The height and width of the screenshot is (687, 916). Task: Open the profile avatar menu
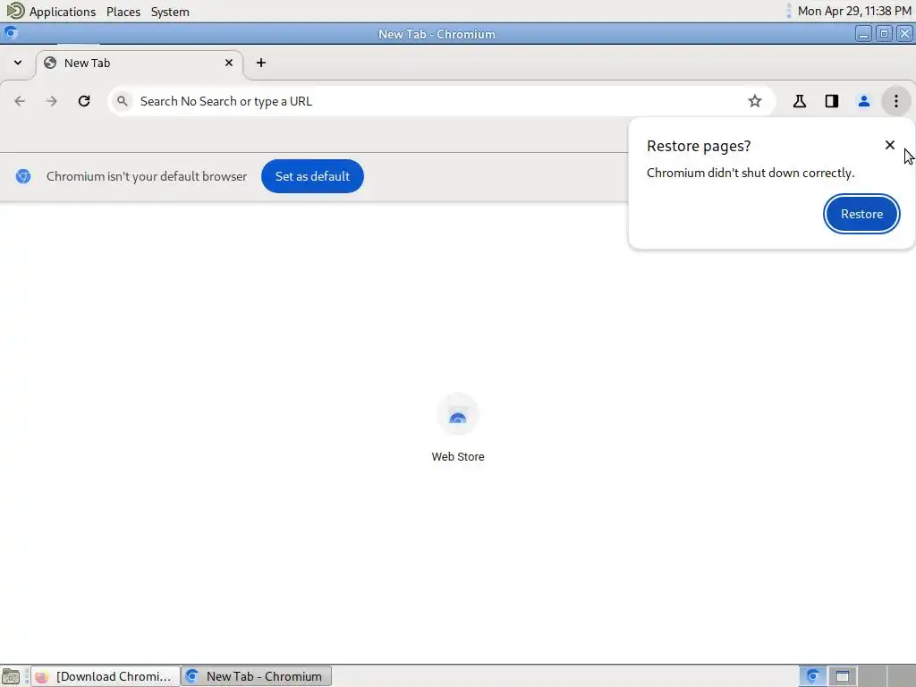864,101
